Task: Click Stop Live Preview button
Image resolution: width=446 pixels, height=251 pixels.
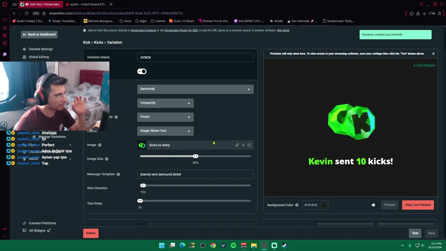Action: coord(418,205)
